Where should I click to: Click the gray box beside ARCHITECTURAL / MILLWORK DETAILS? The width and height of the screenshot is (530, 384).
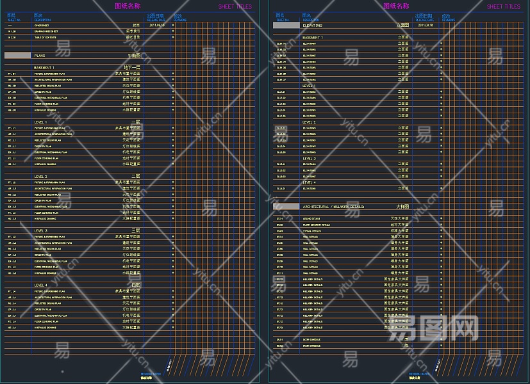click(286, 207)
